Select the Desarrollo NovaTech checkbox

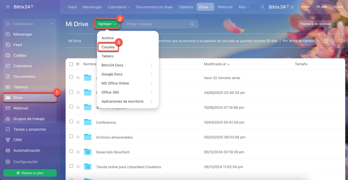pyautogui.click(x=71, y=151)
